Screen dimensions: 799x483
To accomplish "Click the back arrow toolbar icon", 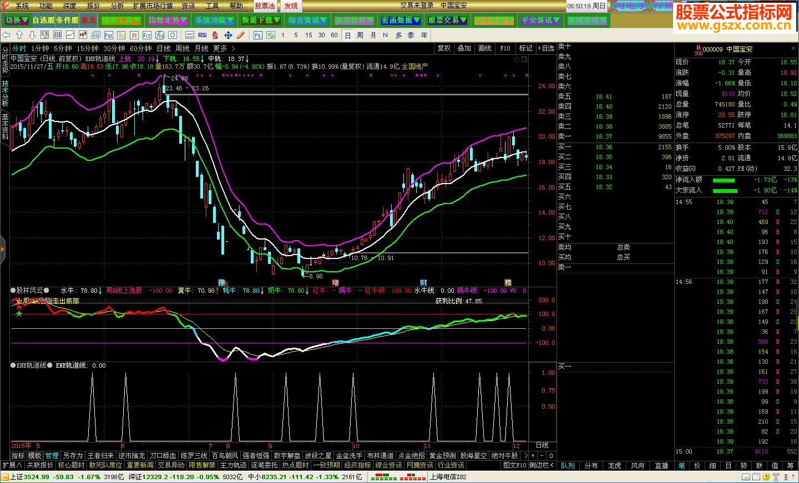I will [6, 35].
